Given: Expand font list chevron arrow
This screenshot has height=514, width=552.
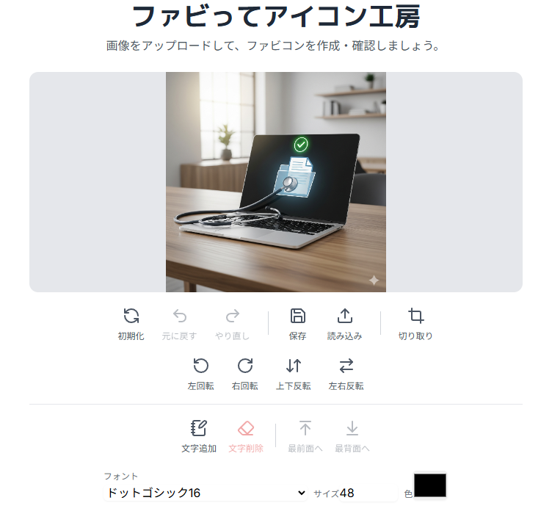Looking at the screenshot, I should click(x=302, y=493).
